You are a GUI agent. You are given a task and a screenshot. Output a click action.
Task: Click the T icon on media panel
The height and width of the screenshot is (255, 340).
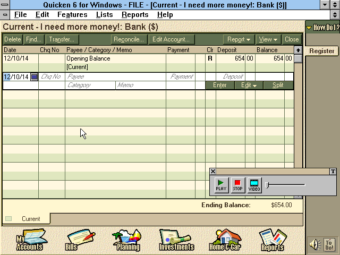coord(333,172)
